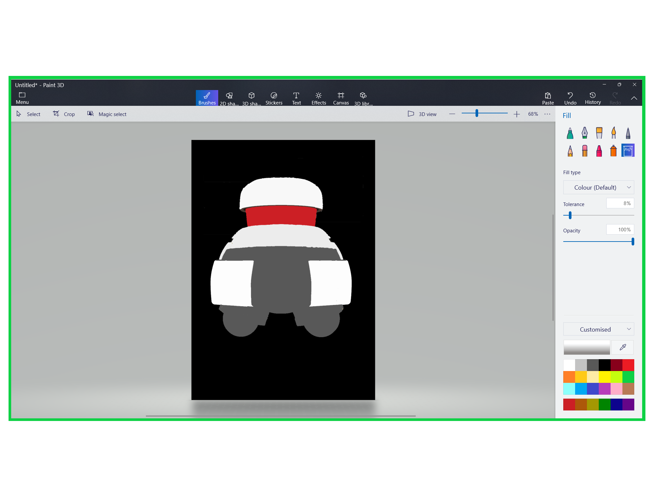The image size is (652, 489).
Task: Choose the black colour swatch
Action: coord(605,365)
